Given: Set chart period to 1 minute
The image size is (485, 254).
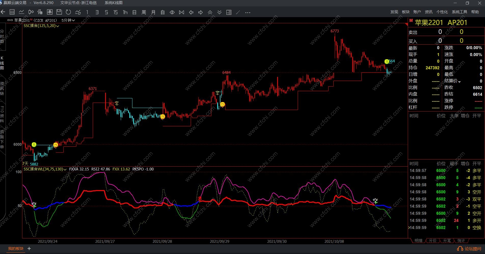Looking at the screenshot, I should point(87,12).
